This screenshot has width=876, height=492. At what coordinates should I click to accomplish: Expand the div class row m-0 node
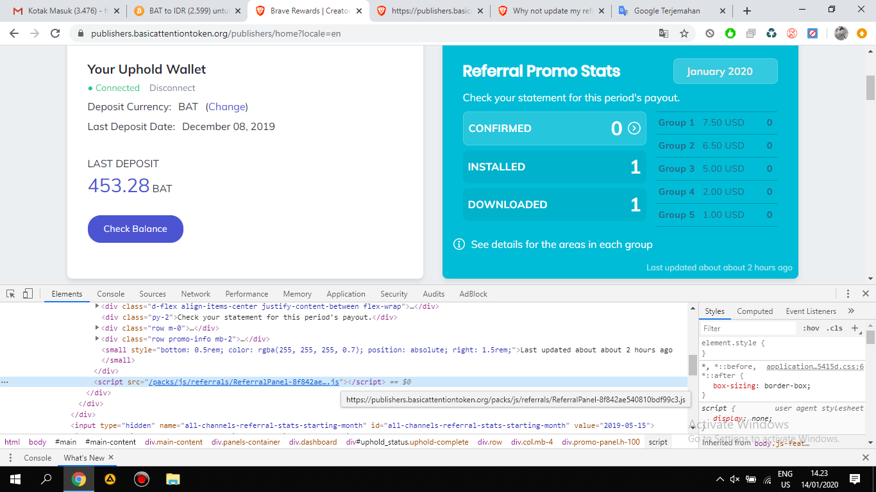[x=97, y=328]
